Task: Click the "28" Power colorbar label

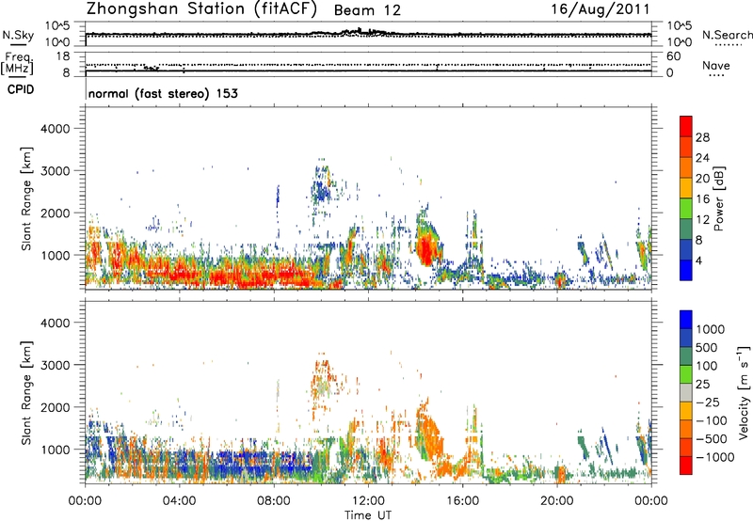Action: tap(702, 137)
